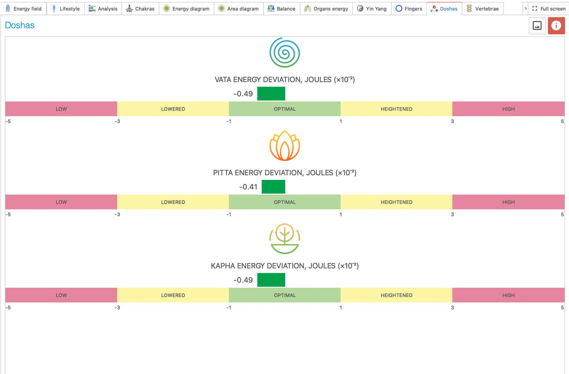Click the Pitta -0.41 deviation value

248,187
